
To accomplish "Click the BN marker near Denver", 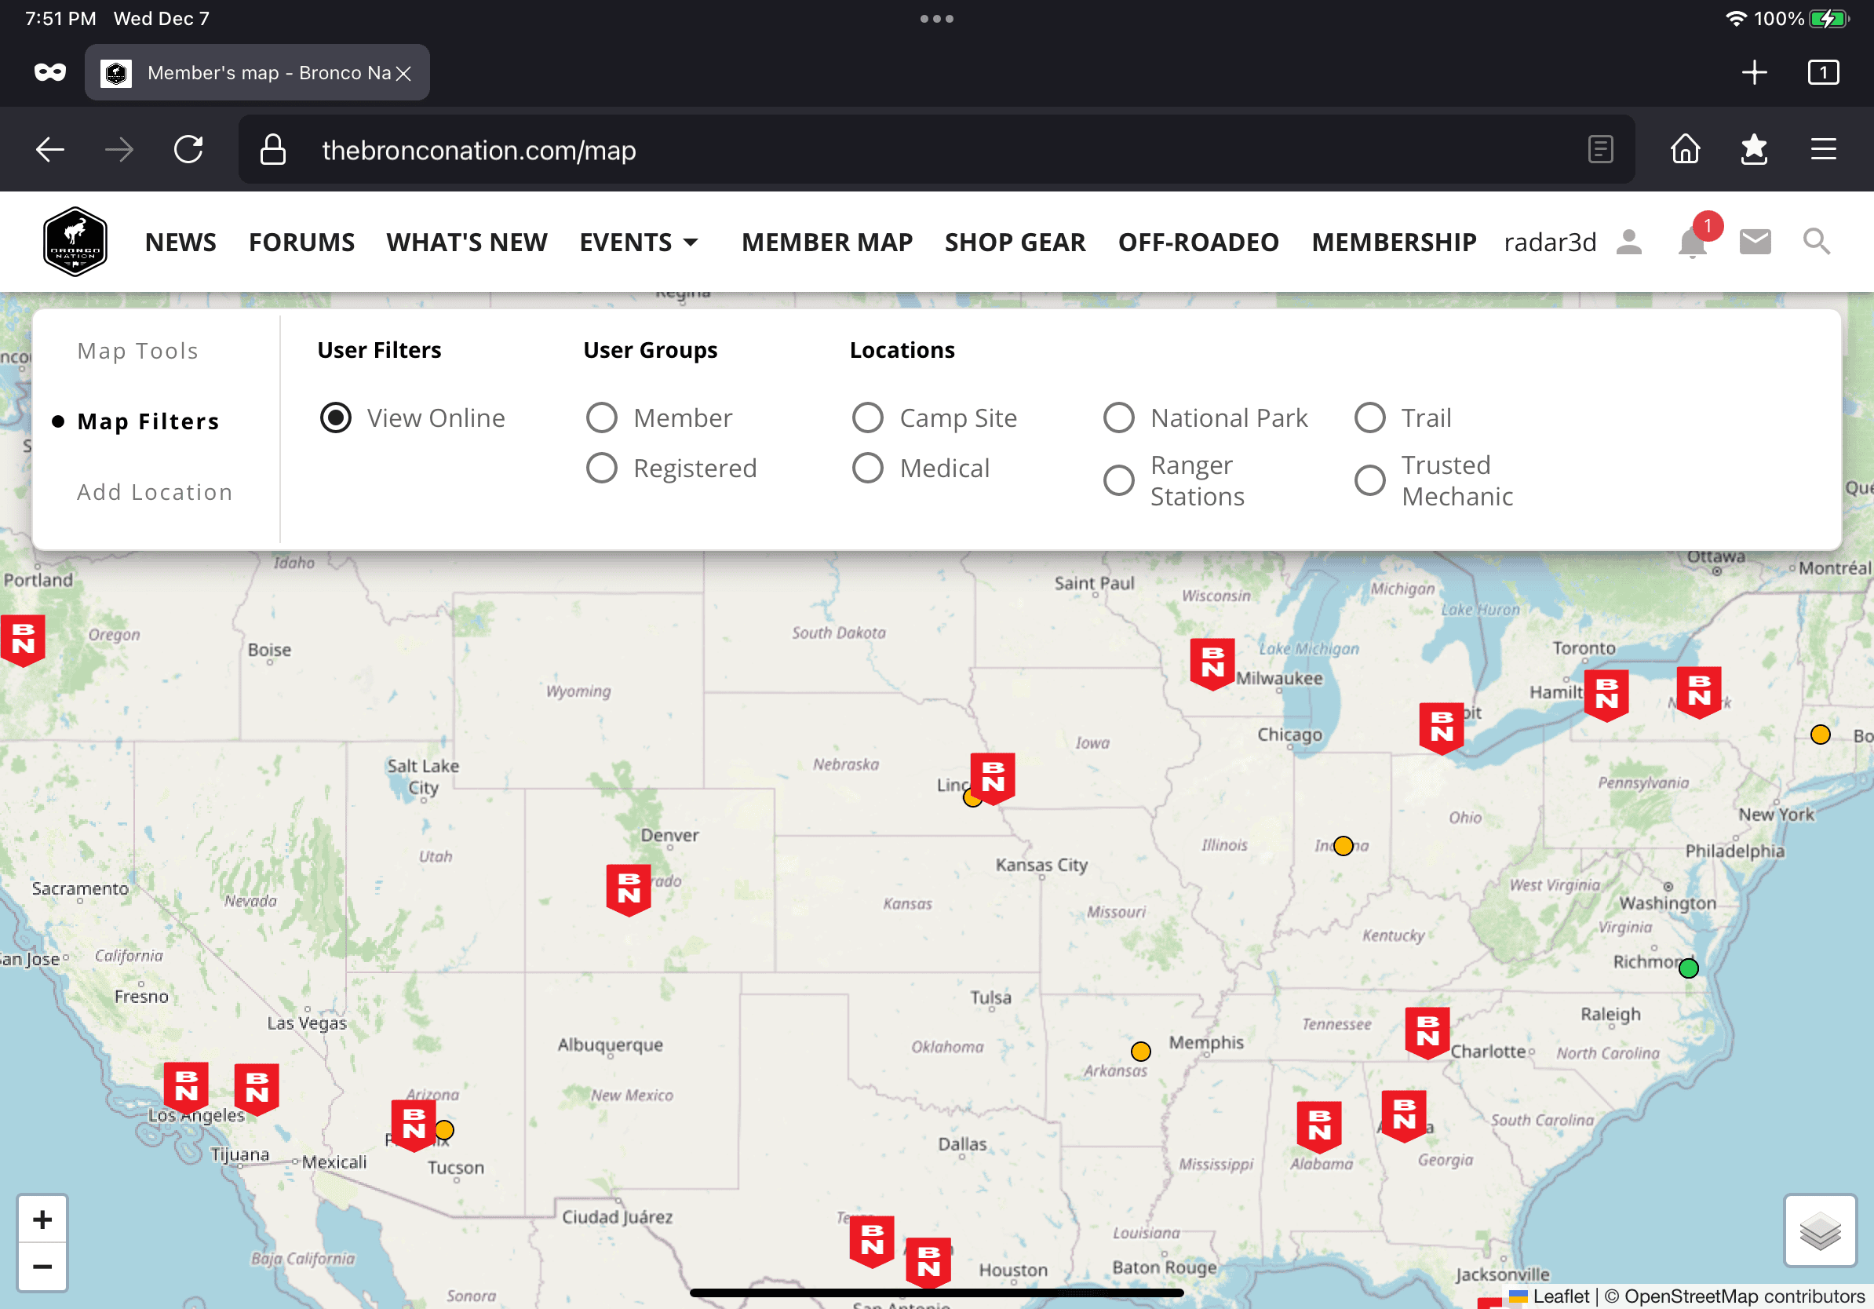I will tap(629, 889).
